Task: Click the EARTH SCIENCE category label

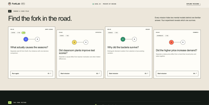Action: 49,29
